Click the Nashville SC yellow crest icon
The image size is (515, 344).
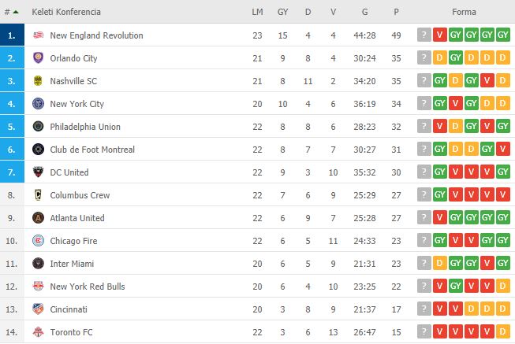click(38, 80)
